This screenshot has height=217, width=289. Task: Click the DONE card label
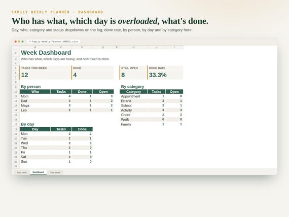[77, 68]
